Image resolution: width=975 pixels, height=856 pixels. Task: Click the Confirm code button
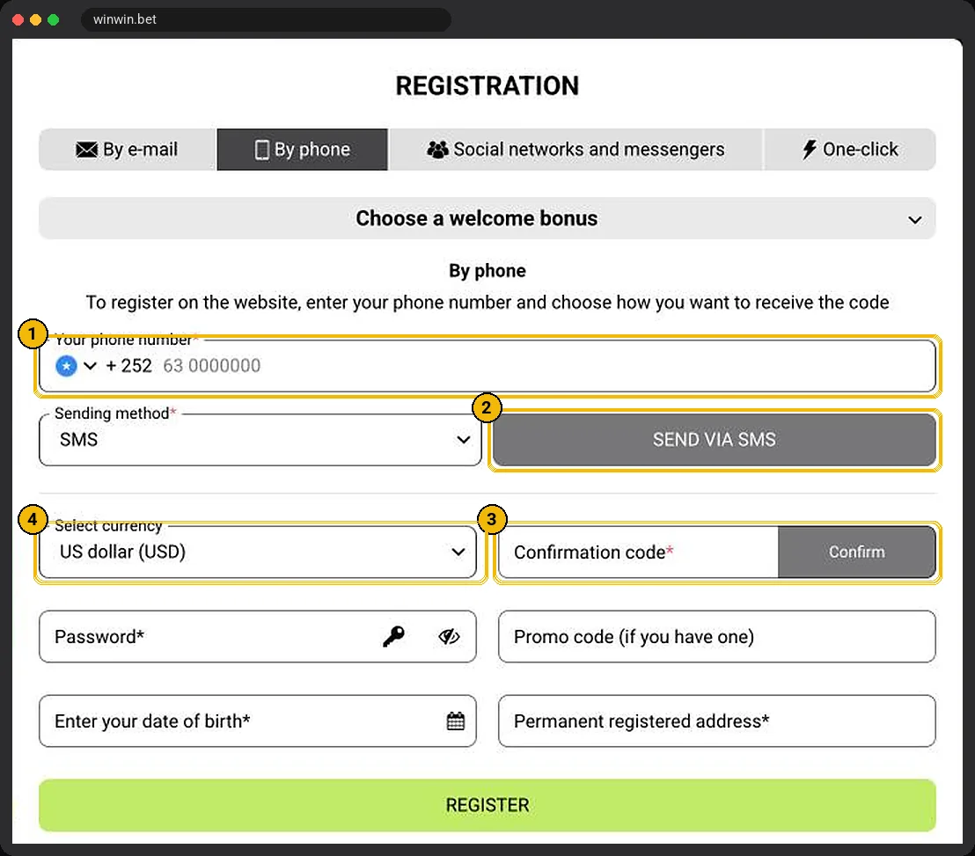(856, 552)
